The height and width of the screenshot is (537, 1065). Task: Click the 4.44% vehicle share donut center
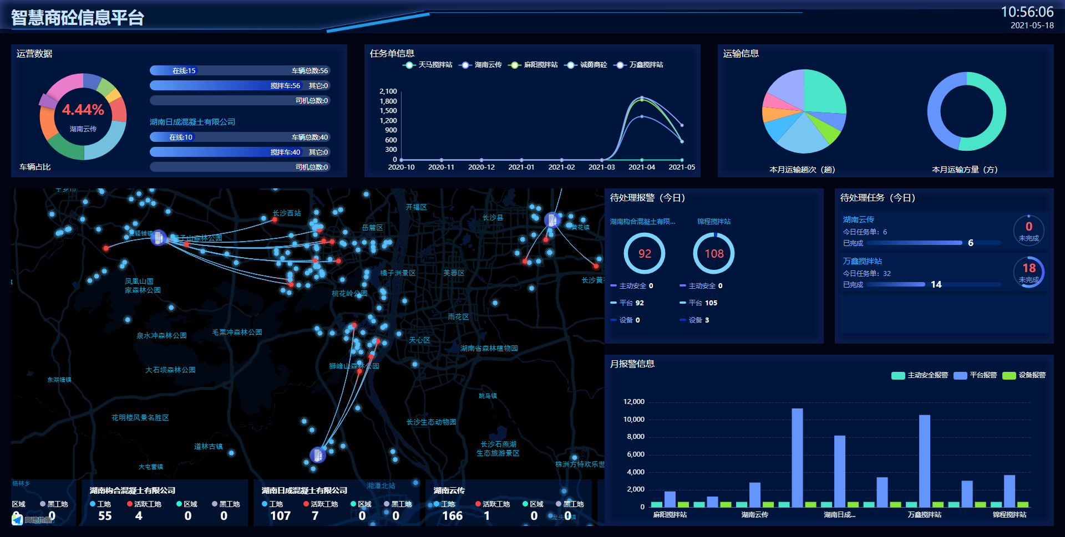point(83,116)
